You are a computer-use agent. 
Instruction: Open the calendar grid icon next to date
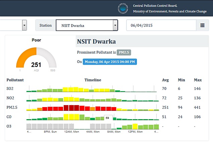202,25
